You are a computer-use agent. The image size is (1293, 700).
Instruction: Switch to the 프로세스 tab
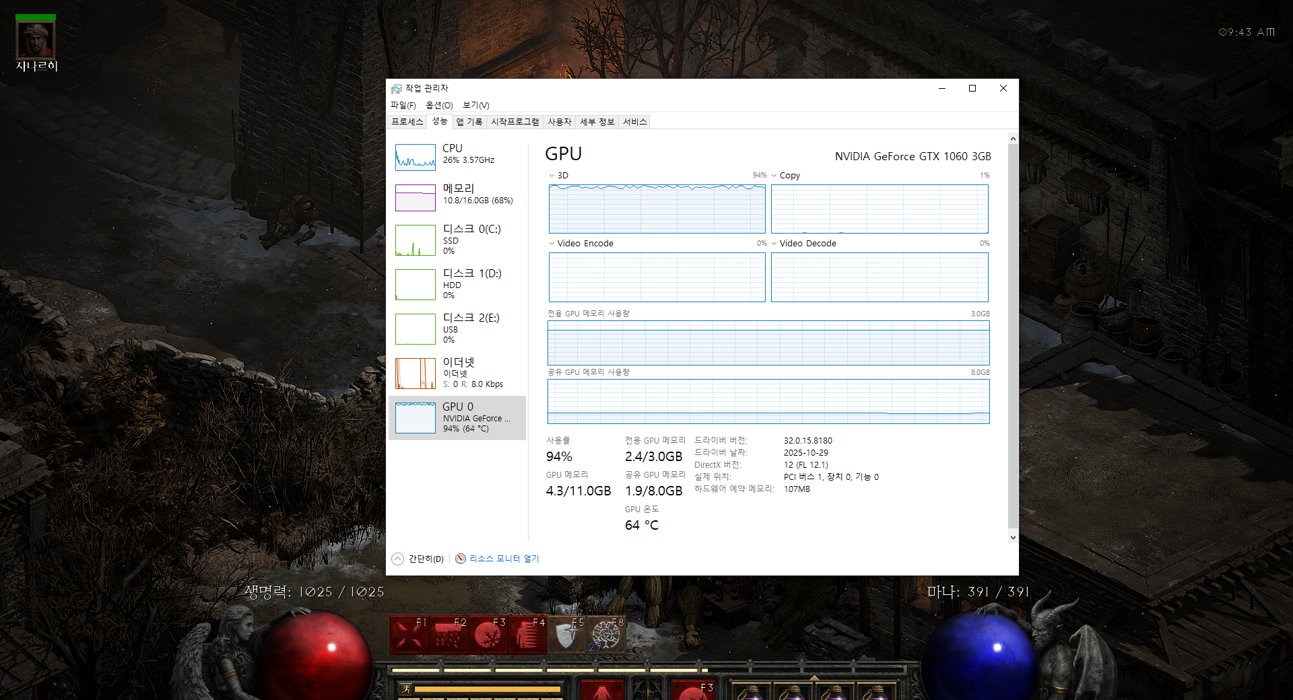tap(407, 122)
